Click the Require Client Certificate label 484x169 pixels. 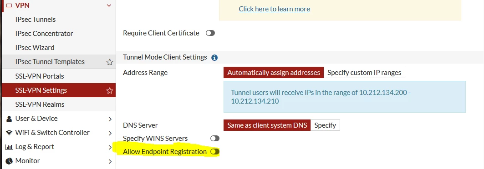tap(161, 33)
